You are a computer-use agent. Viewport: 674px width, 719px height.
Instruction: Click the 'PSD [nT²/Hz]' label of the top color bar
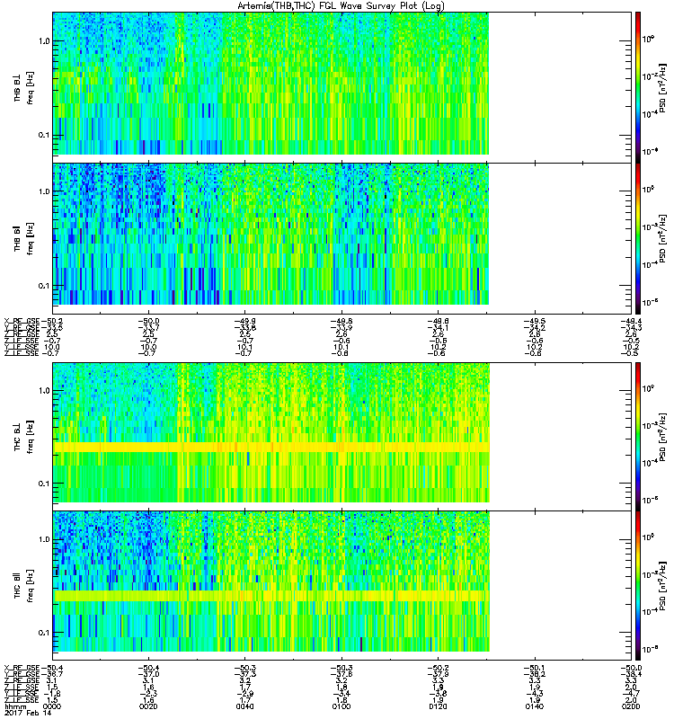pyautogui.click(x=663, y=87)
